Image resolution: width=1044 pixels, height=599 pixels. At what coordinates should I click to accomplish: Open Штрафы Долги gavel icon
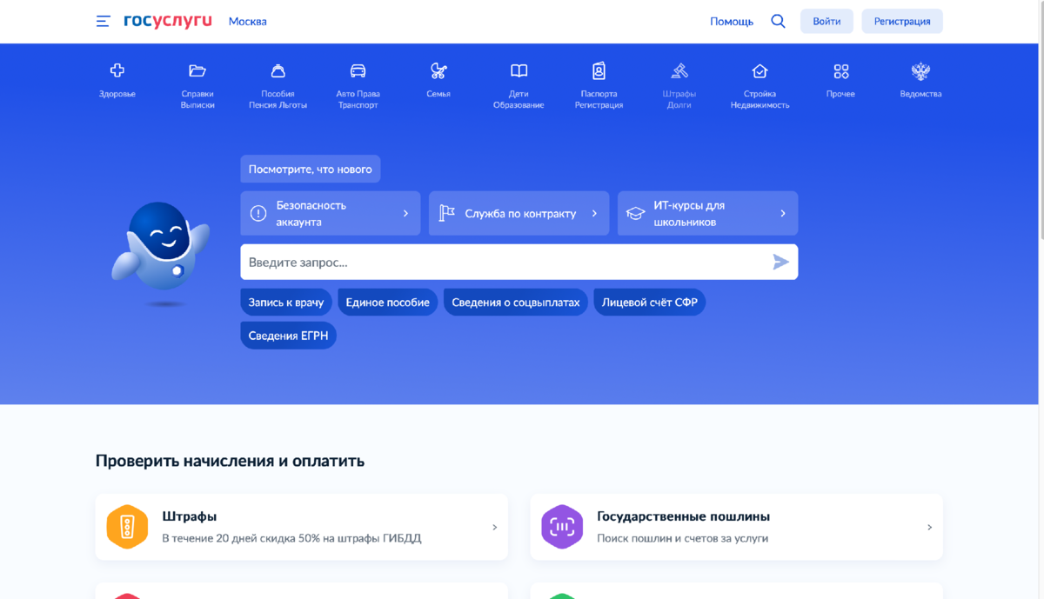pyautogui.click(x=679, y=71)
